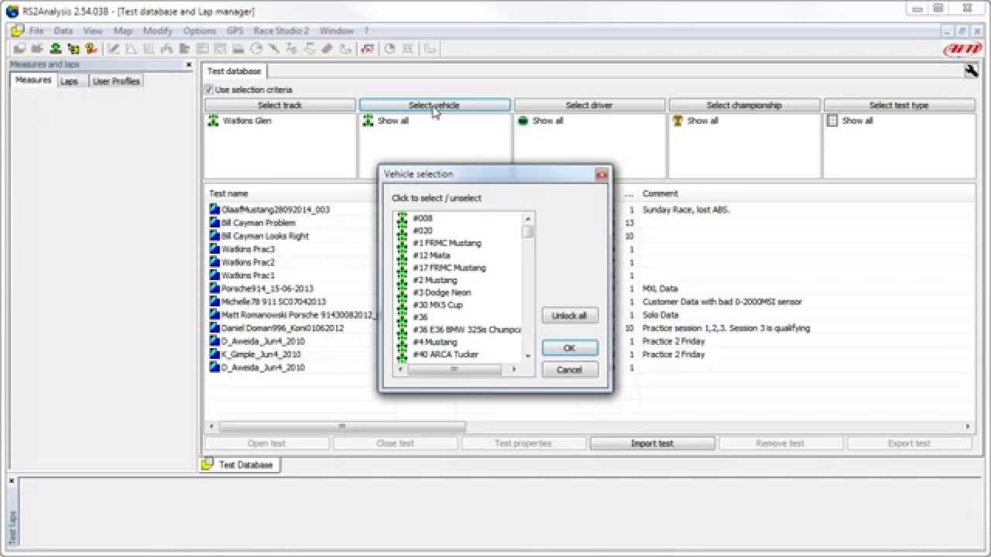Select #30 MX5 Cup vehicle

437,305
